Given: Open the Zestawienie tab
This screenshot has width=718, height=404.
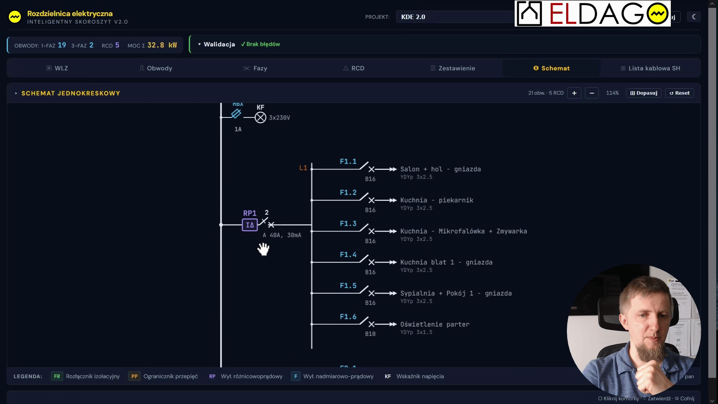Looking at the screenshot, I should (452, 68).
